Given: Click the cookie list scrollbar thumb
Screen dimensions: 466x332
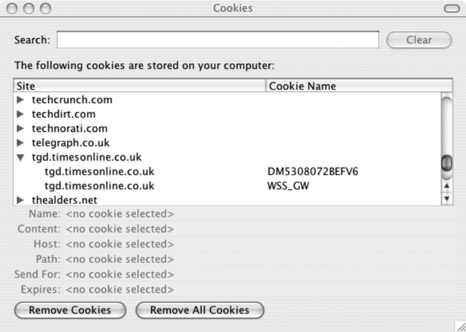Looking at the screenshot, I should [x=447, y=163].
